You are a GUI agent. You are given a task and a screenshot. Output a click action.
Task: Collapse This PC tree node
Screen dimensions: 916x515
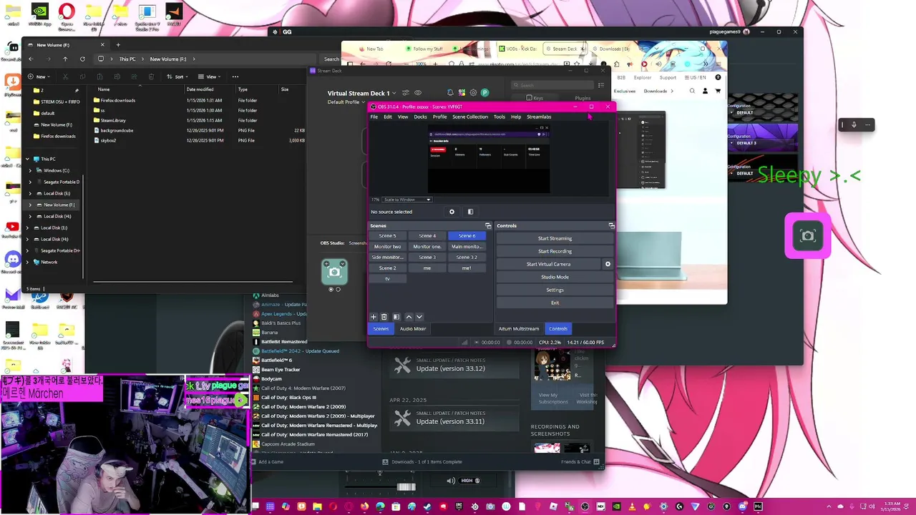coord(27,159)
